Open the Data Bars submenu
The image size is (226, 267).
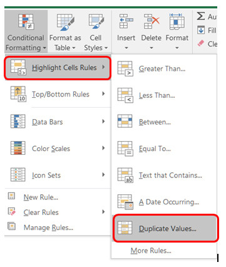58,122
